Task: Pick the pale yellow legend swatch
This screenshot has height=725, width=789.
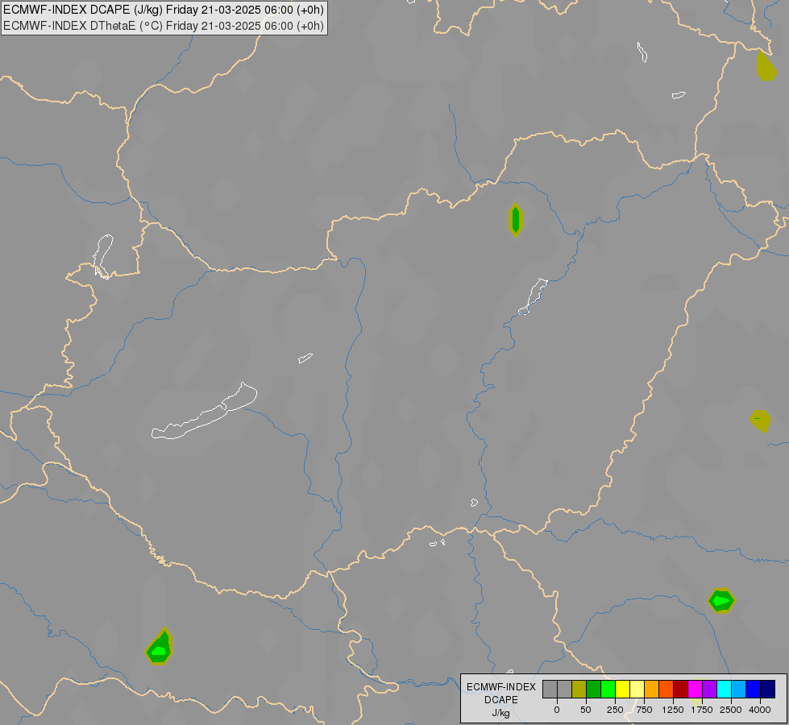Action: click(637, 690)
